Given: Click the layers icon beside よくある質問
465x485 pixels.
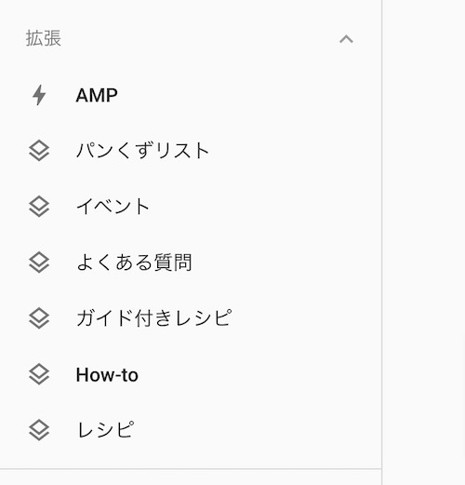Looking at the screenshot, I should 39,263.
